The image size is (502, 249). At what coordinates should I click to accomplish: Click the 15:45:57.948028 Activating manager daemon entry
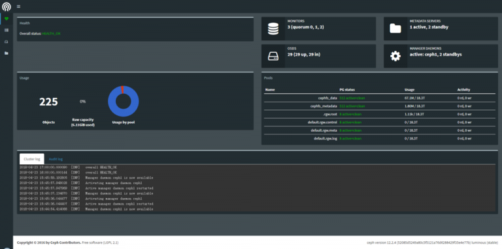coord(80,183)
